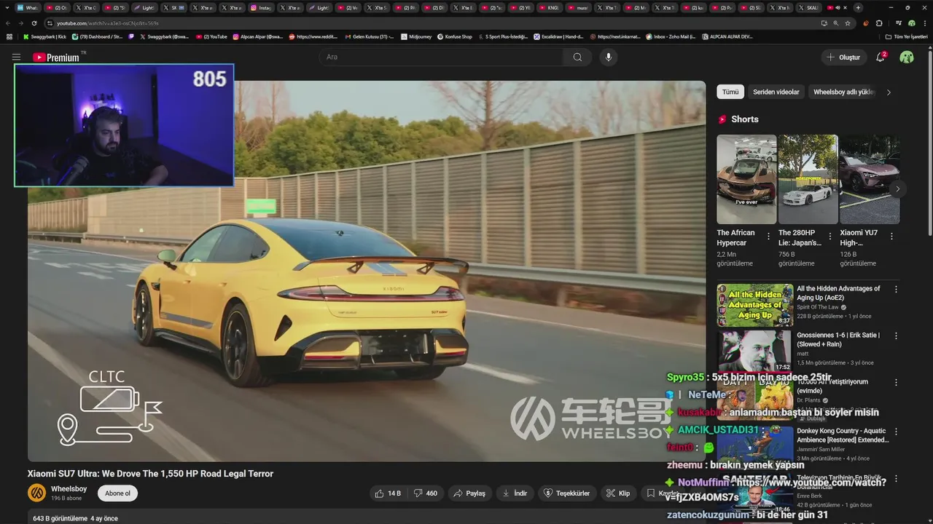This screenshot has height=524, width=933.
Task: Open the YouTube hamburger guide menu
Action: point(16,57)
